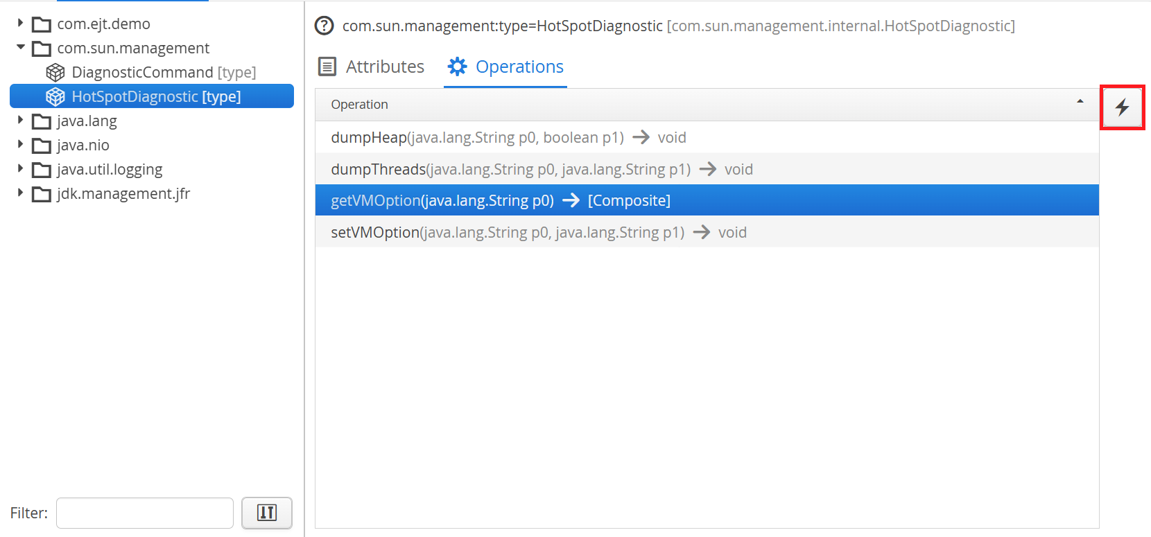The image size is (1151, 537).
Task: Click into the Filter text field
Action: tap(144, 513)
